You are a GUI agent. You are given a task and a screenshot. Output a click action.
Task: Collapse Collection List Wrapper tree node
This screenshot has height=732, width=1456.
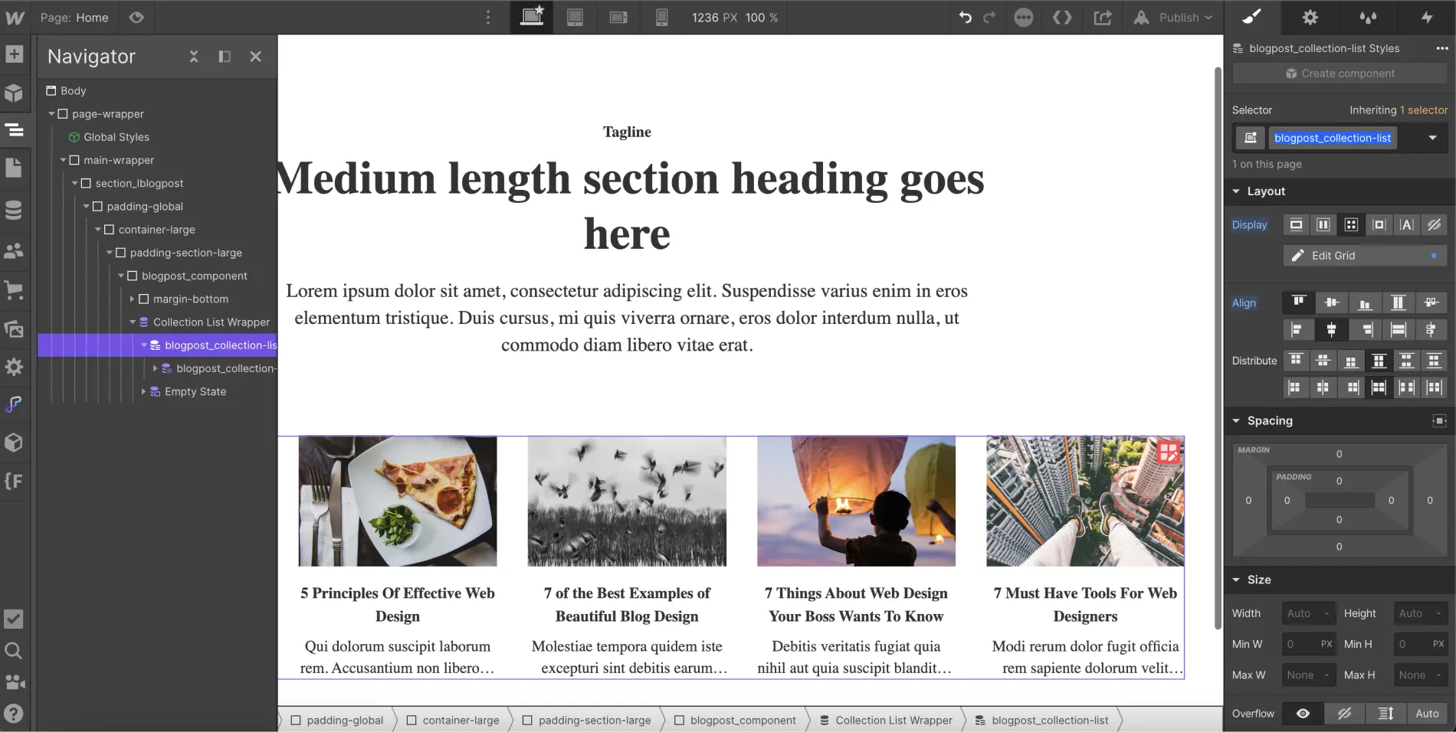(133, 322)
